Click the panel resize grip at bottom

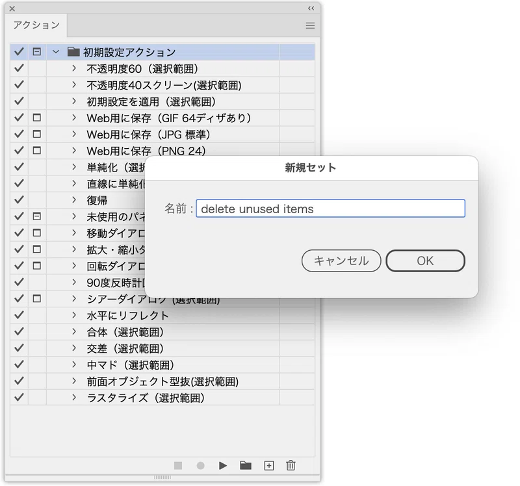[x=162, y=478]
